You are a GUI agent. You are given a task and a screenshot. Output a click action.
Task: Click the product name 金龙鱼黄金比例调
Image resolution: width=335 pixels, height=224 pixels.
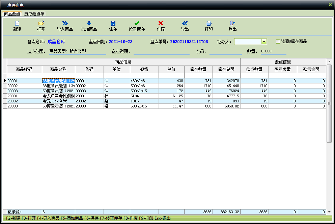click(59, 96)
